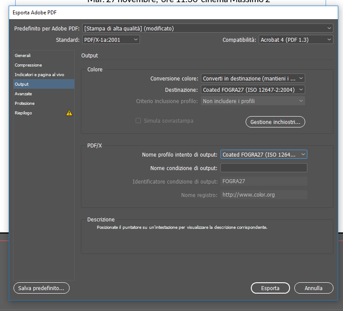Select the Riepilogo section

pyautogui.click(x=44, y=113)
